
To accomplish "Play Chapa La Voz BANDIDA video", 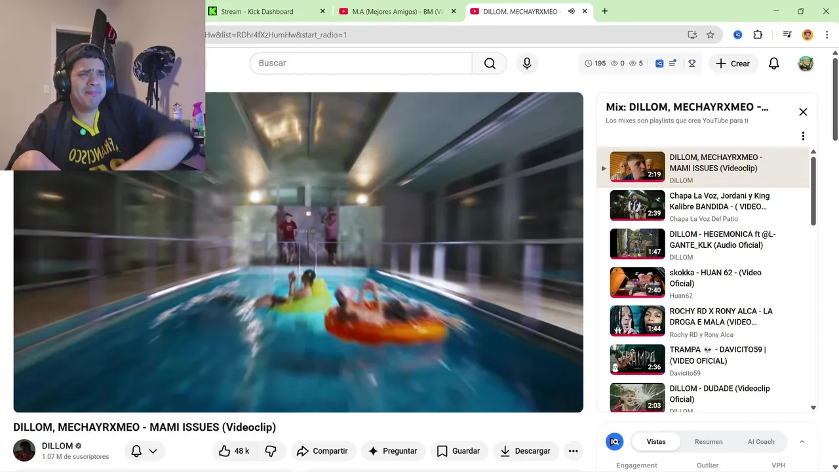I will (703, 206).
